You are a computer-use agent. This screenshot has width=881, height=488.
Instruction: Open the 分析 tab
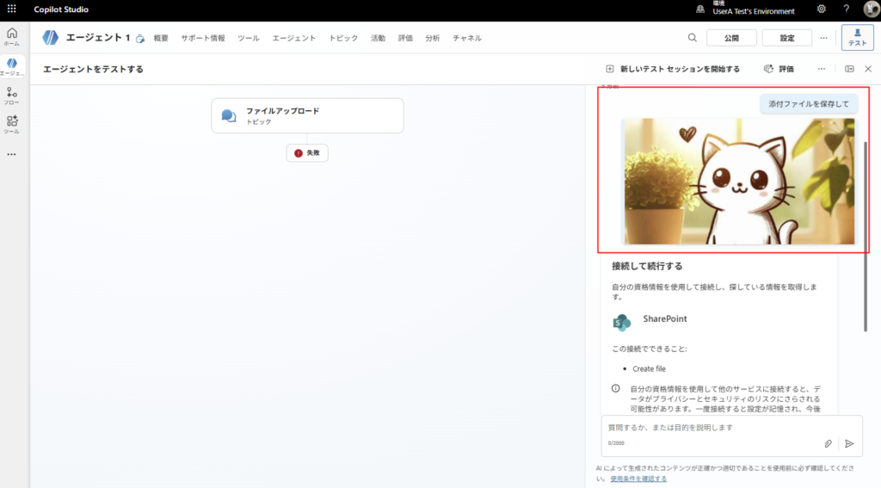pos(432,38)
